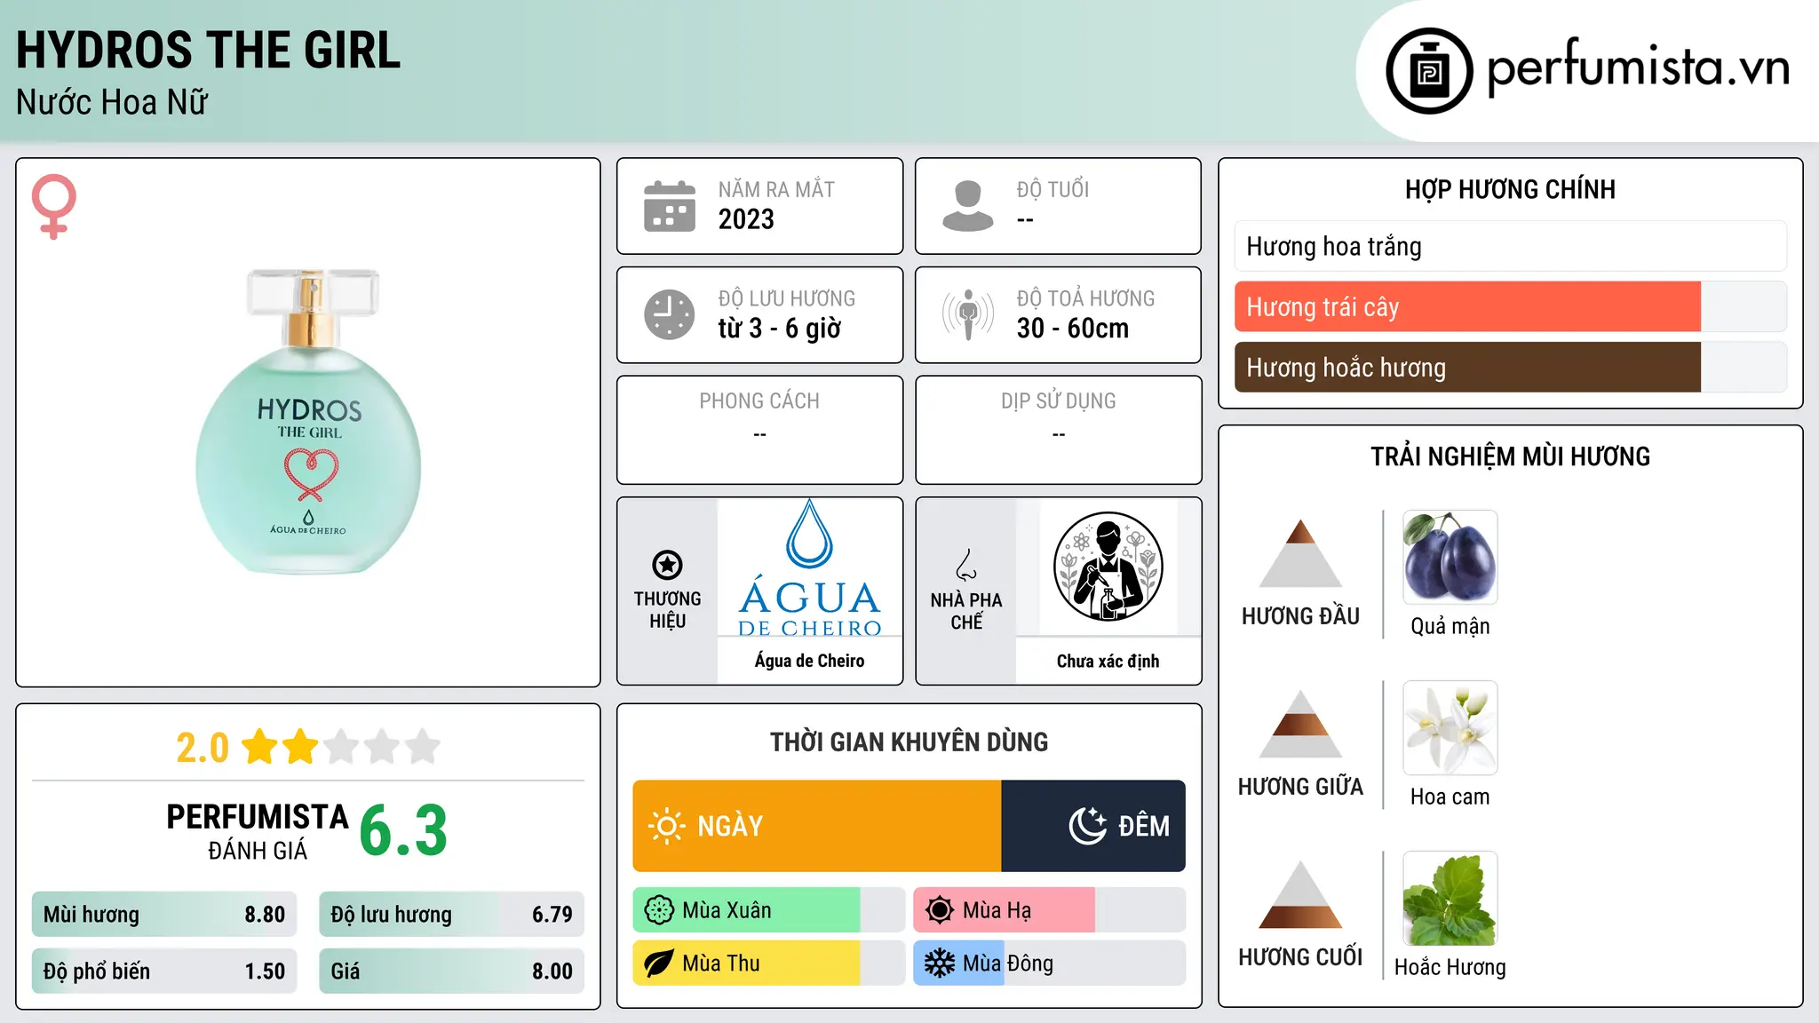Click the calendar icon beside launch year
The height and width of the screenshot is (1023, 1819).
click(670, 206)
